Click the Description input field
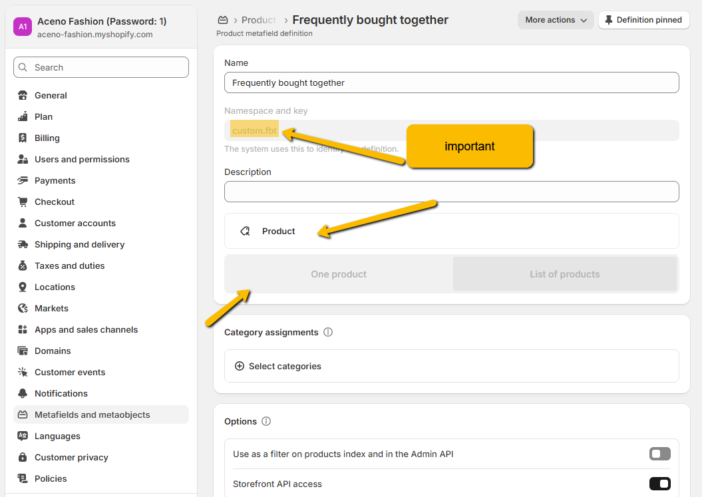Viewport: 702px width, 497px height. 451,192
